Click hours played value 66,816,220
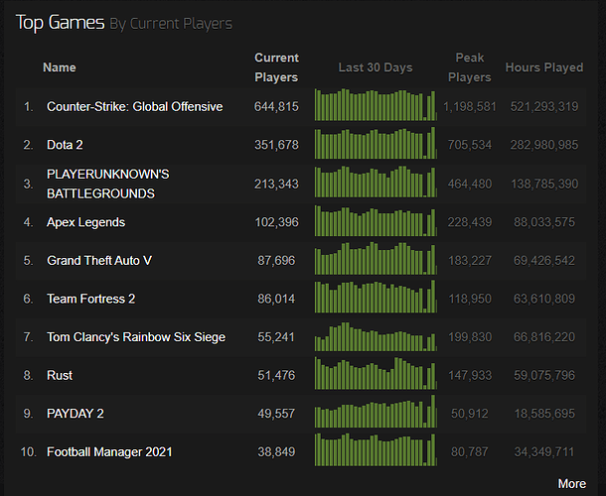606x496 pixels. coord(544,337)
